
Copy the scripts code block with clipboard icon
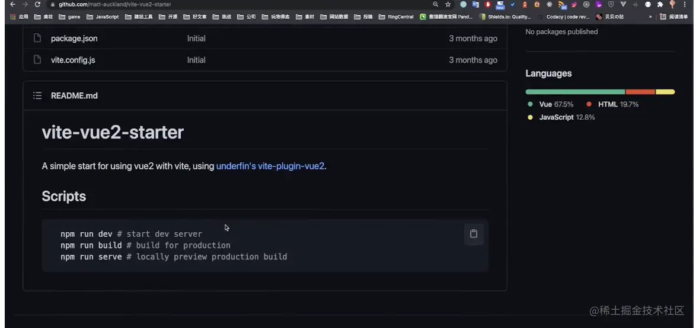point(474,234)
